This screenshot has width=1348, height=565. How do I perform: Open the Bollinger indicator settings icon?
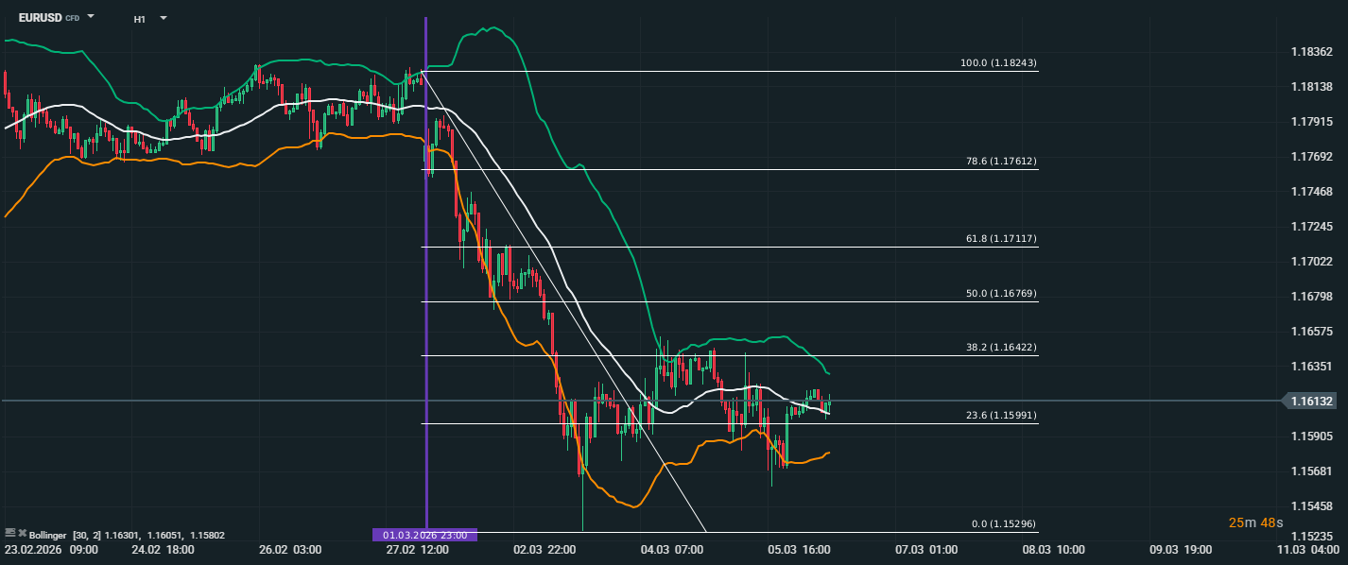pos(9,534)
